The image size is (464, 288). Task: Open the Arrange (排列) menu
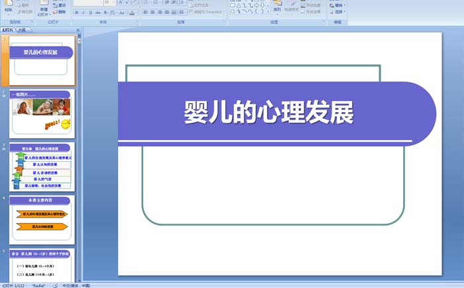point(277,7)
